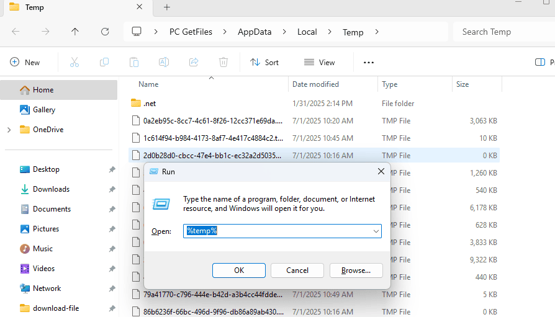
Task: Click the pin icon next to Pictures
Action: [x=112, y=229]
